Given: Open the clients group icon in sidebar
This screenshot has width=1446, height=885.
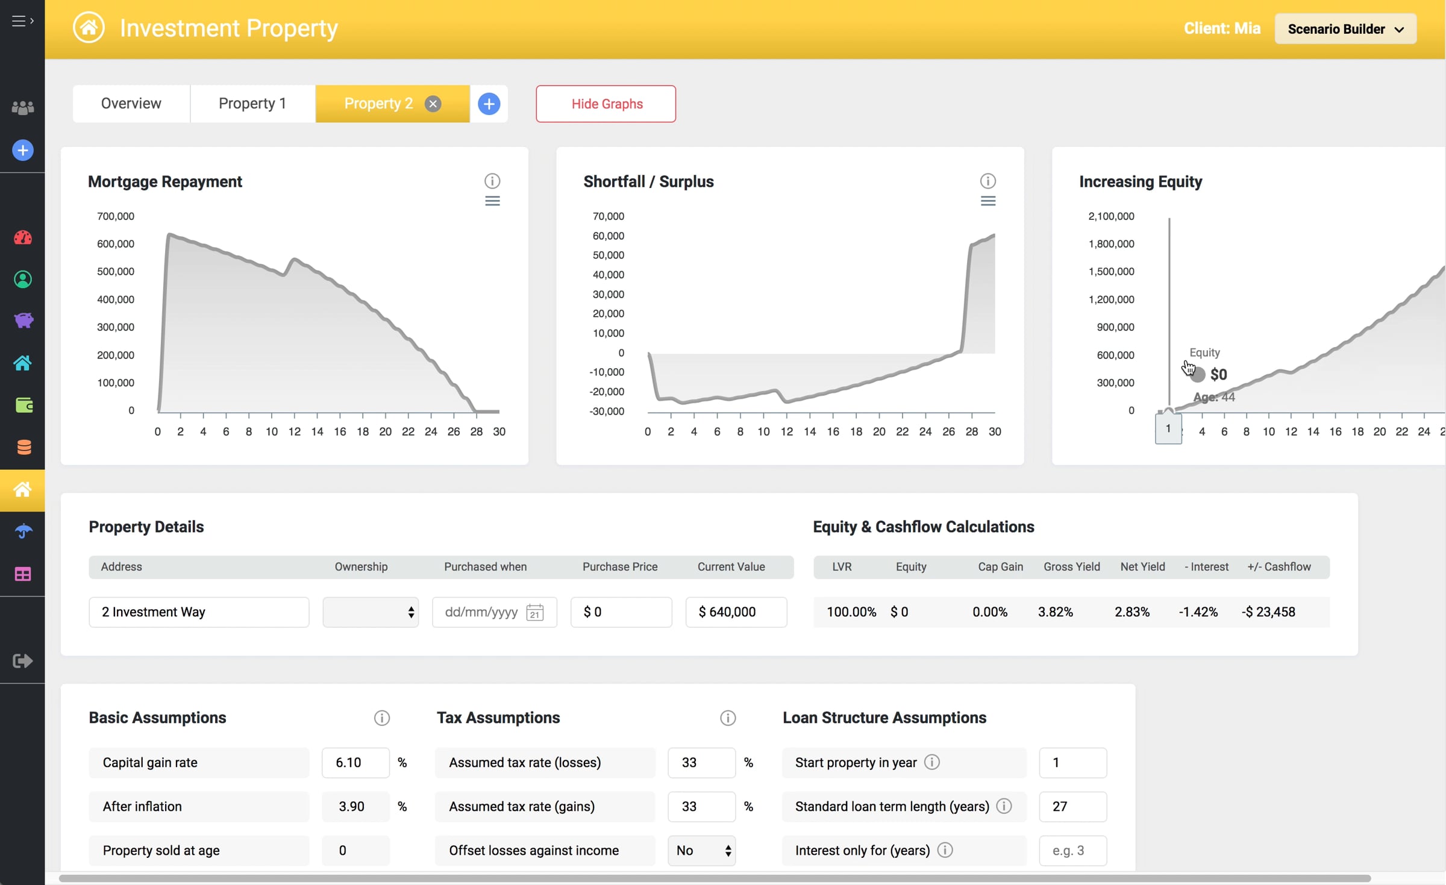Looking at the screenshot, I should tap(23, 108).
